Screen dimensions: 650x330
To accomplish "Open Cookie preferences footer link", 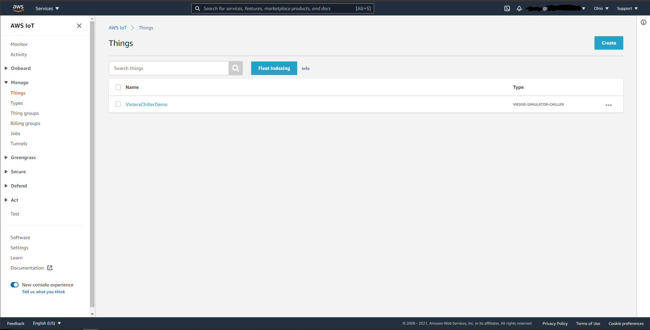I will tap(626, 324).
